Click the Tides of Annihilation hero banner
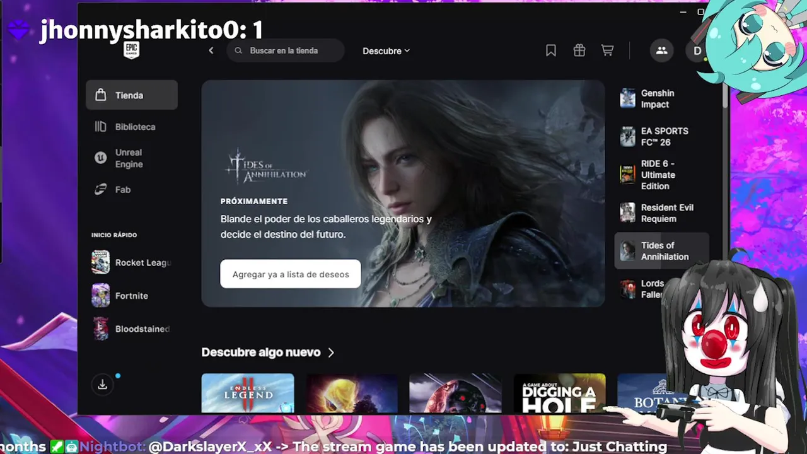 coord(403,193)
